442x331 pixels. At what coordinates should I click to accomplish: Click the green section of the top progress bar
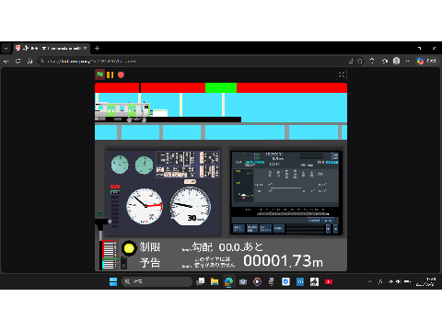(x=221, y=87)
